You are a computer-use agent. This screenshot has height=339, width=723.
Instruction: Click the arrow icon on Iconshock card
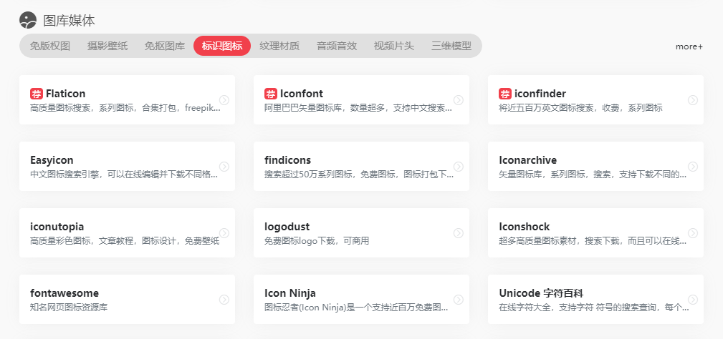click(693, 233)
